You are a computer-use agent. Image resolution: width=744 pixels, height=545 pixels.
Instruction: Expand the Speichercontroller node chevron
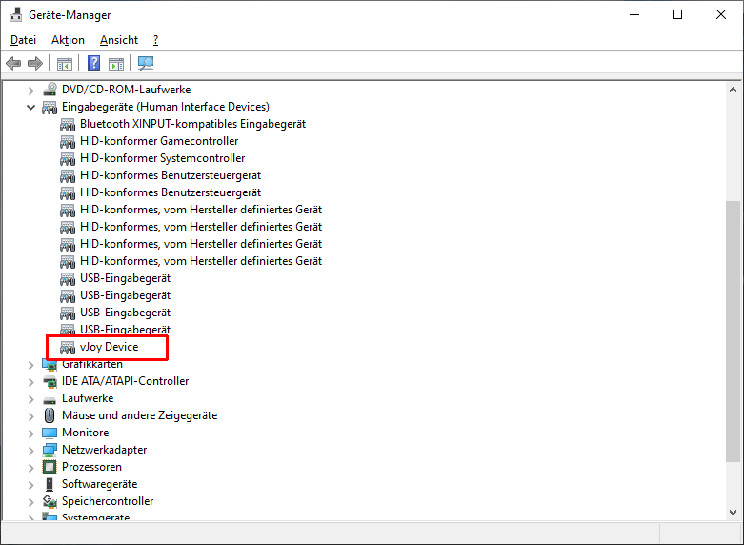[31, 501]
